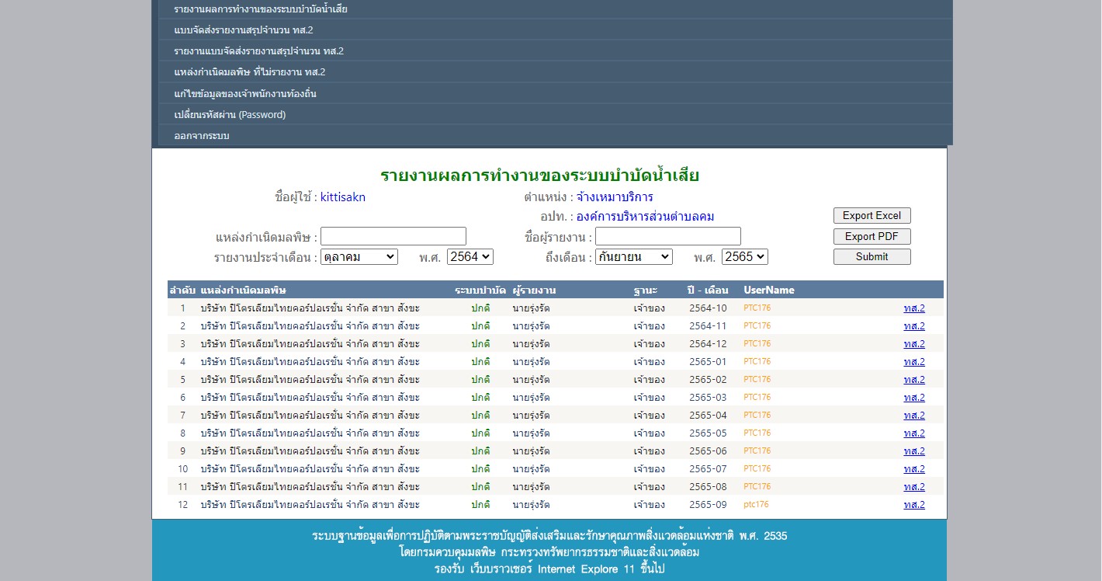Click ปกติ status in row 9
The width and height of the screenshot is (1102, 581).
(x=480, y=451)
